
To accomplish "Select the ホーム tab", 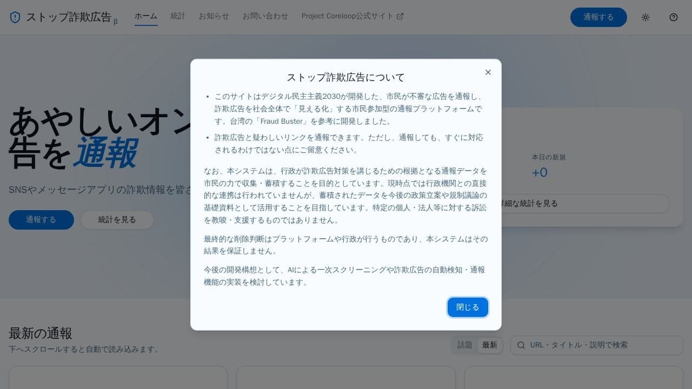I will click(146, 16).
